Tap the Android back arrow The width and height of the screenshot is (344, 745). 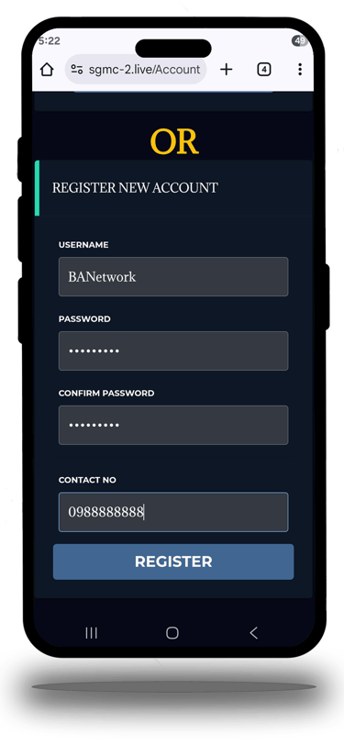coord(254,632)
